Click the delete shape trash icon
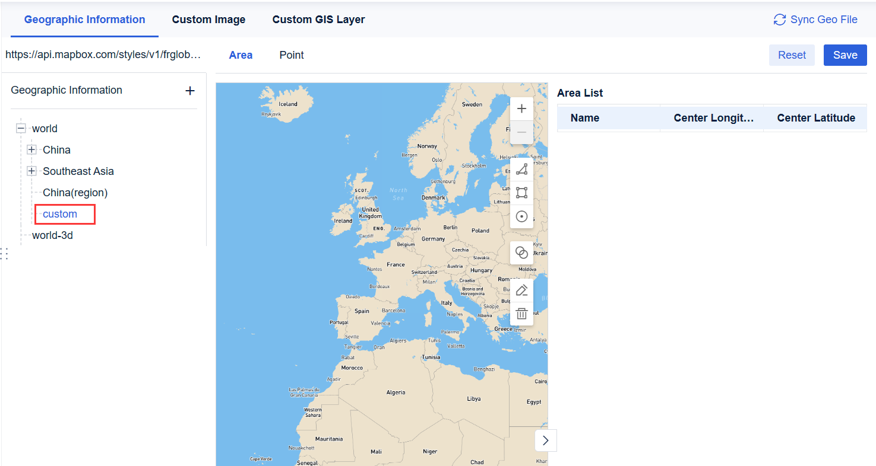876x466 pixels. [521, 313]
